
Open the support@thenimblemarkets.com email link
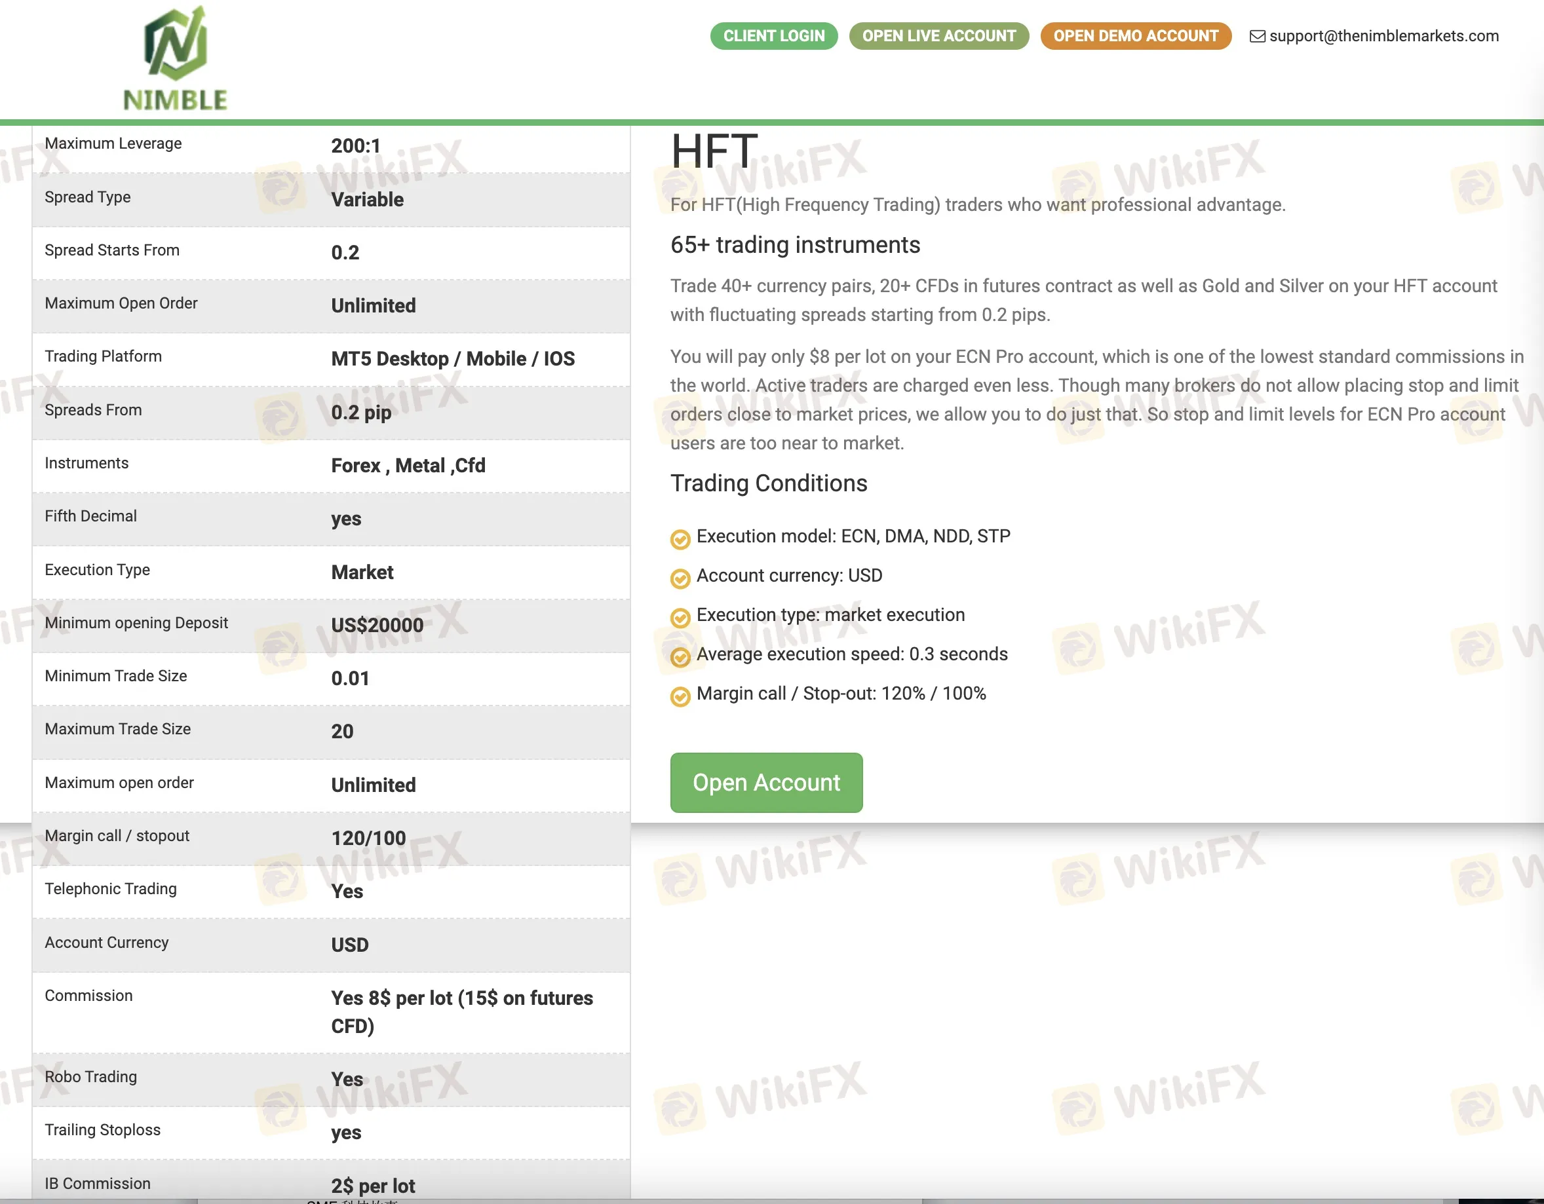[1383, 36]
